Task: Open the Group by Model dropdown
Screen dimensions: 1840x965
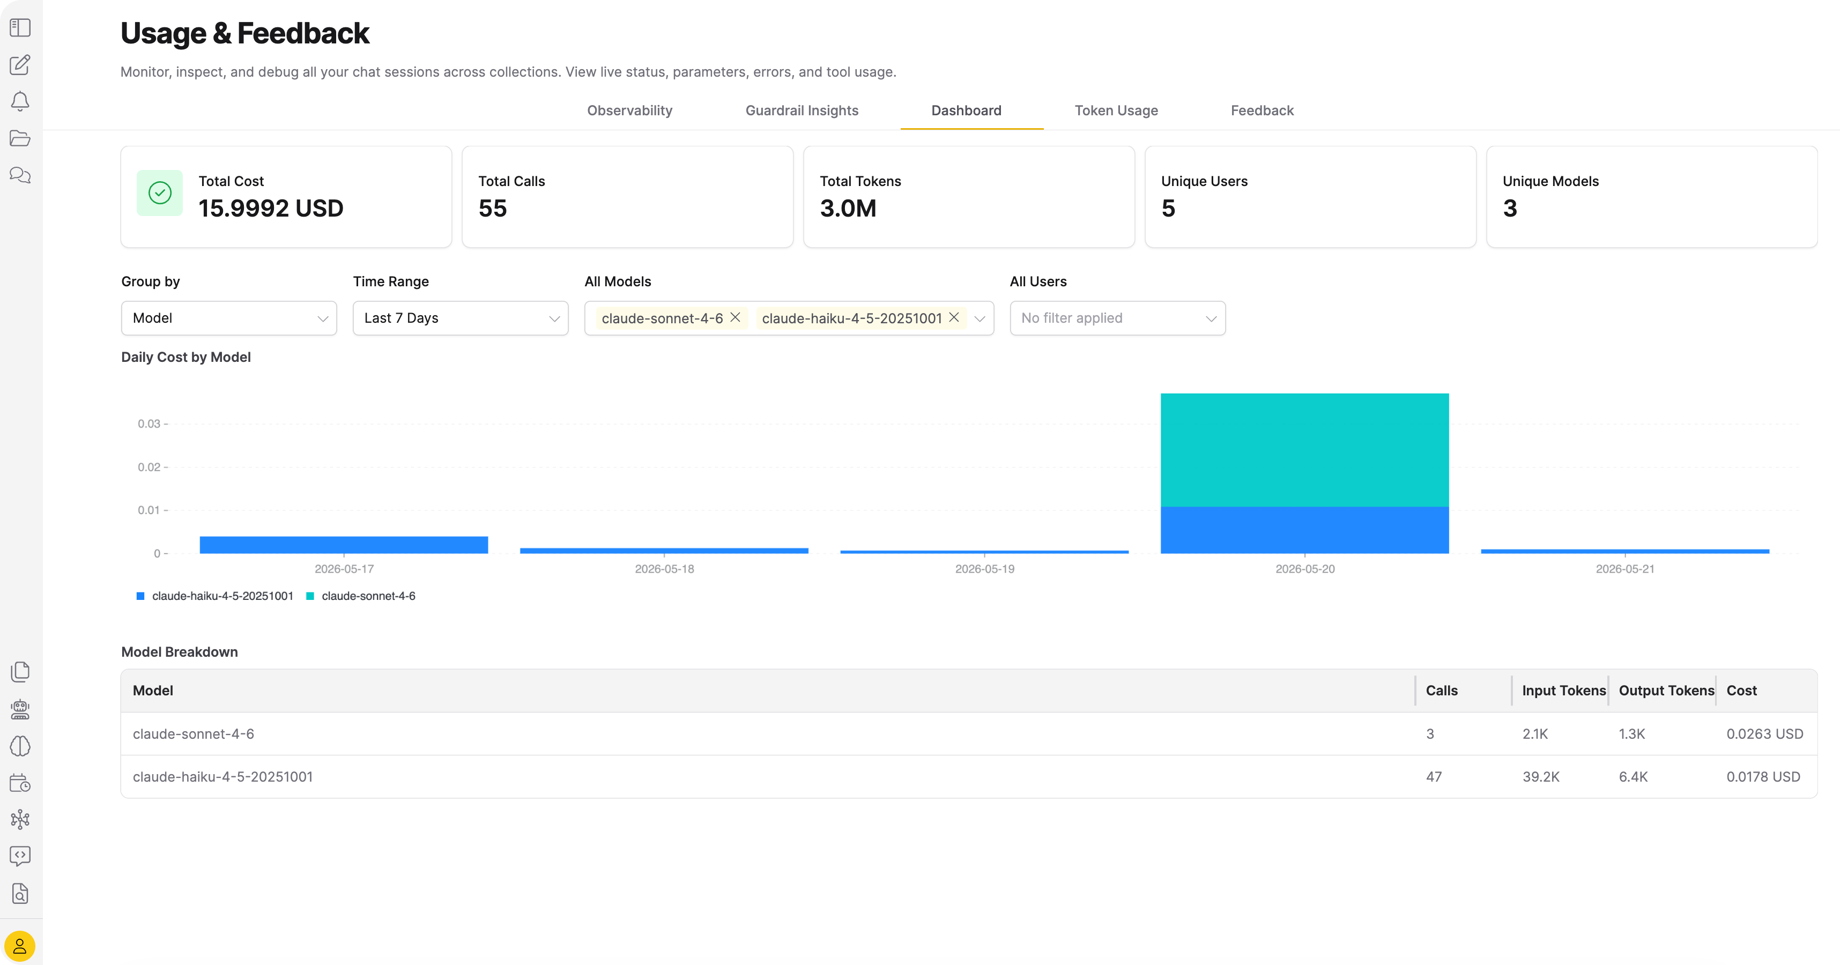Action: pos(228,318)
